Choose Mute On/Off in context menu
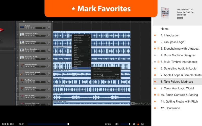Image resolution: width=202 pixels, height=126 pixels. (81, 37)
